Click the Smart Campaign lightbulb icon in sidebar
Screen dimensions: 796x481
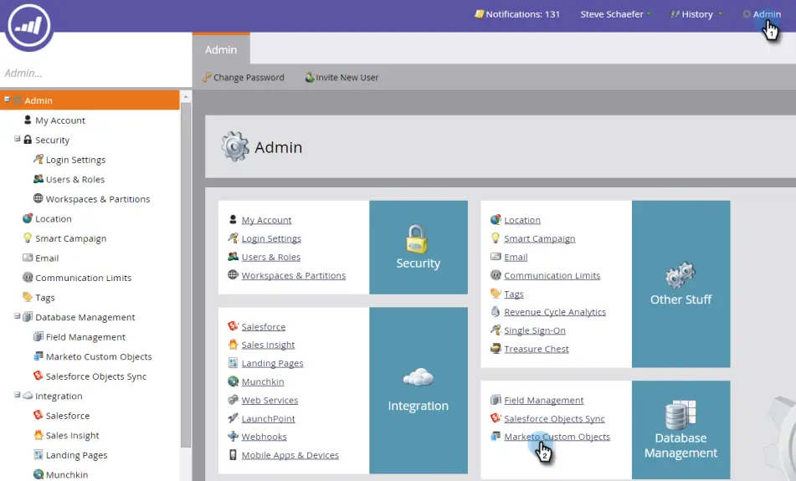(28, 238)
